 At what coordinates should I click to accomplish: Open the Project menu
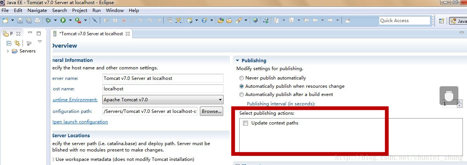click(x=80, y=10)
